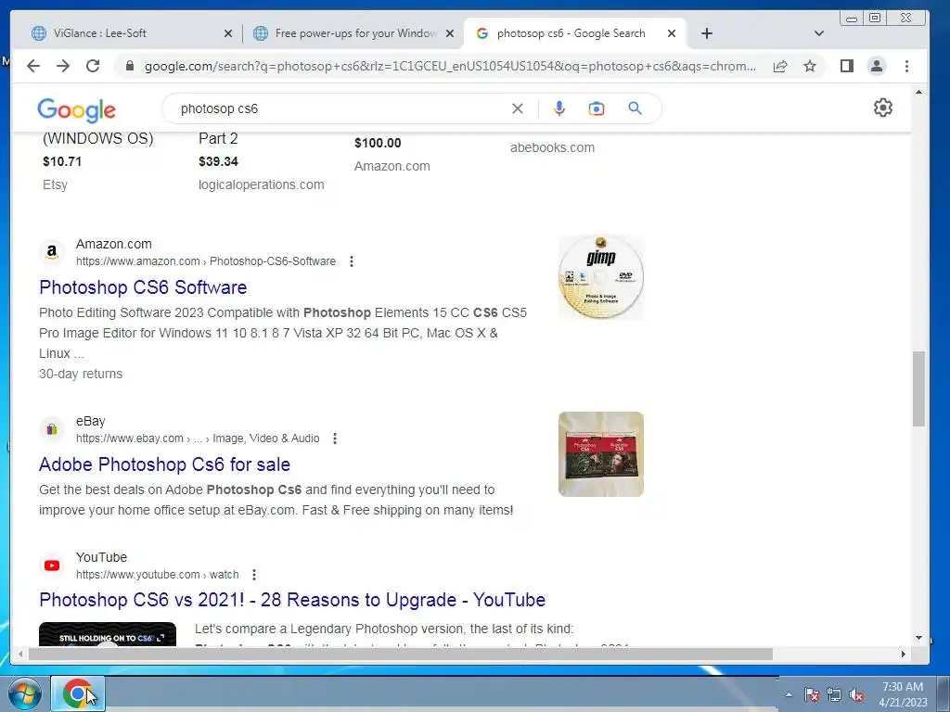Open the Action Center flag tray icon
The width and height of the screenshot is (950, 712).
(x=812, y=694)
